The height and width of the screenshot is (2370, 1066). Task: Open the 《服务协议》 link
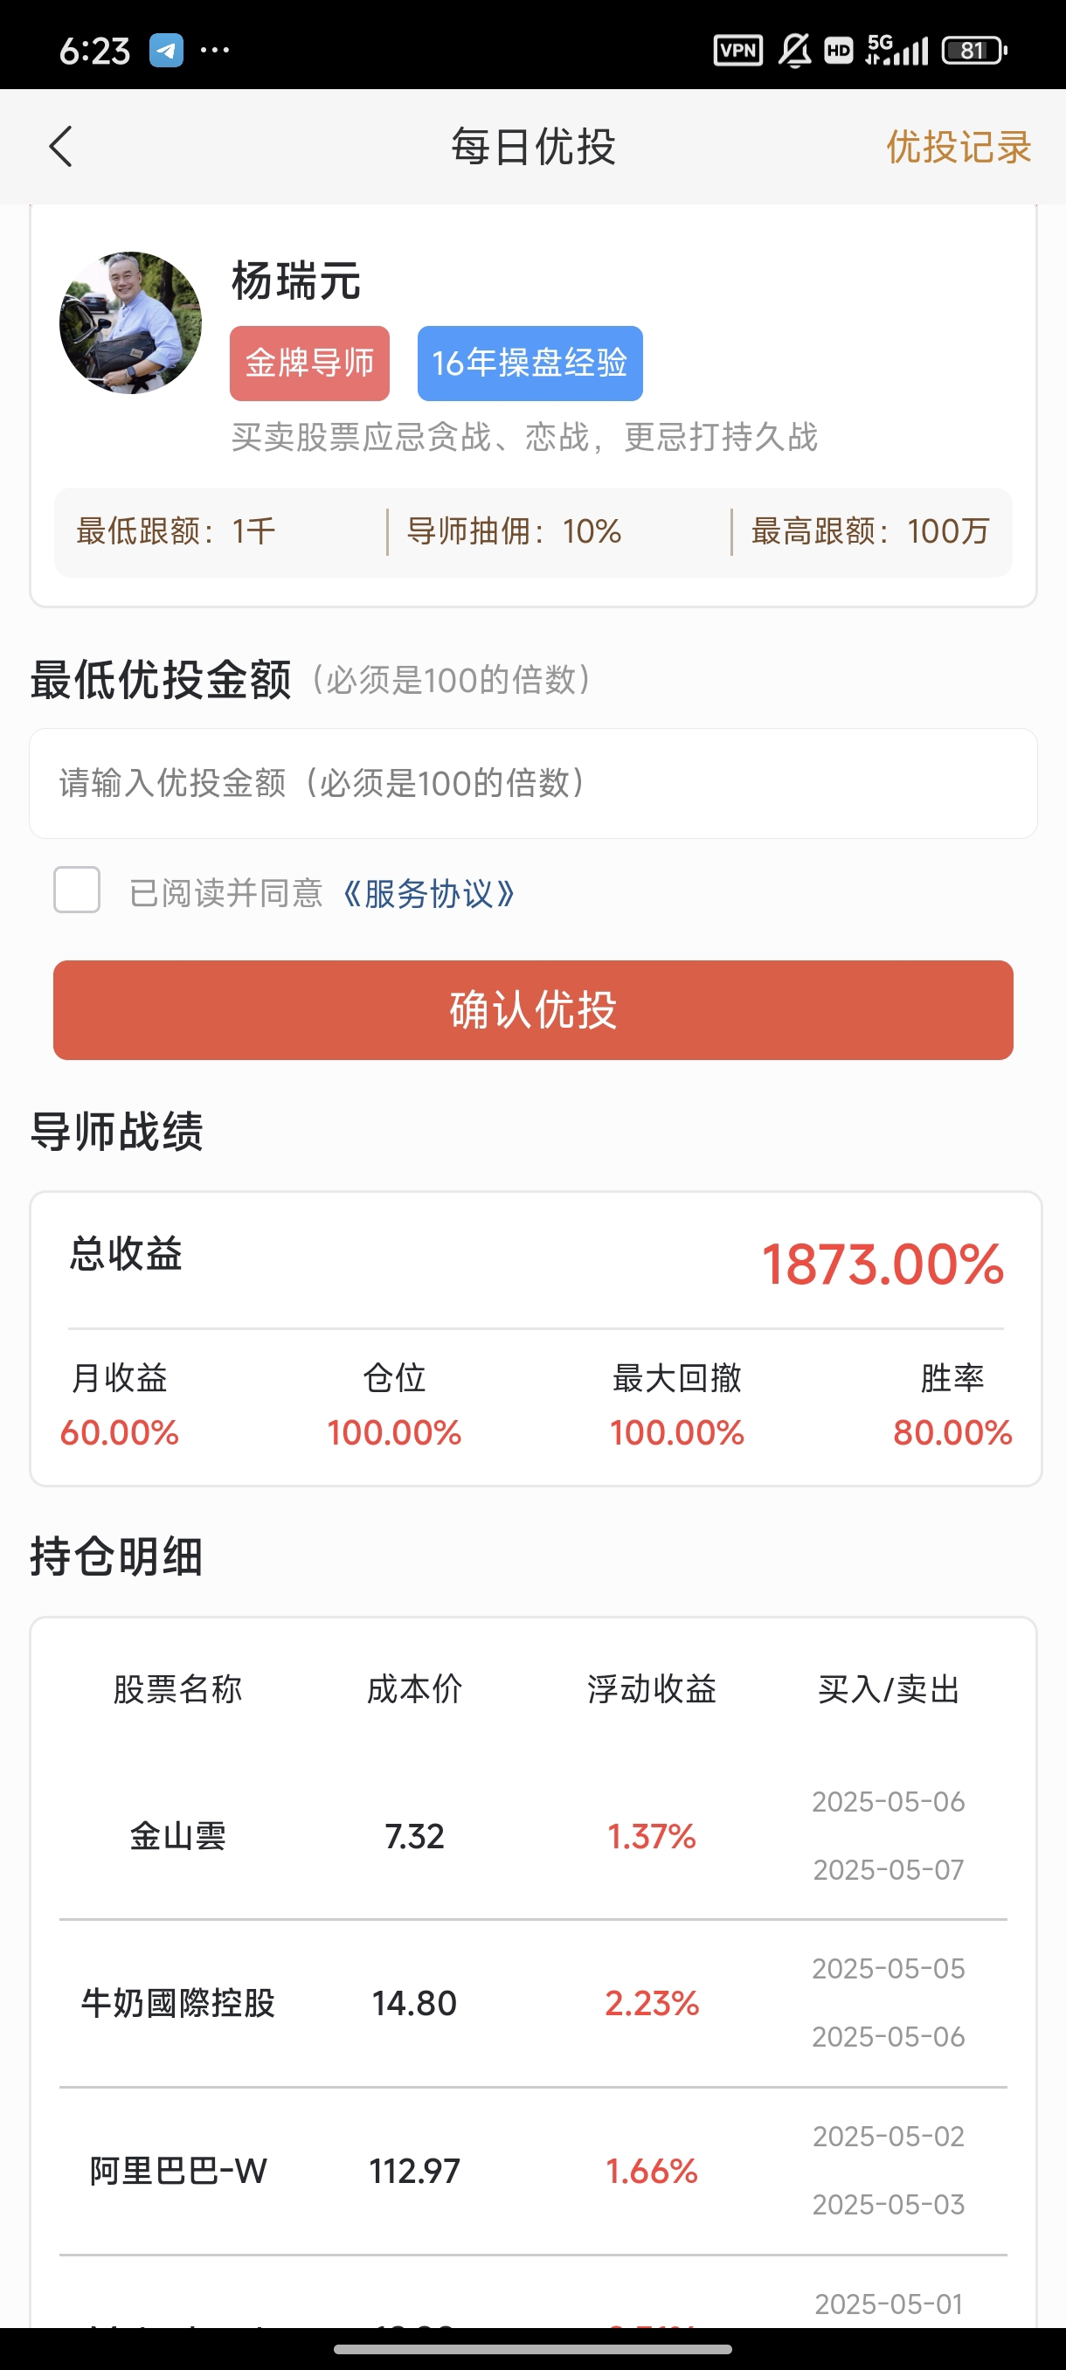(x=427, y=893)
